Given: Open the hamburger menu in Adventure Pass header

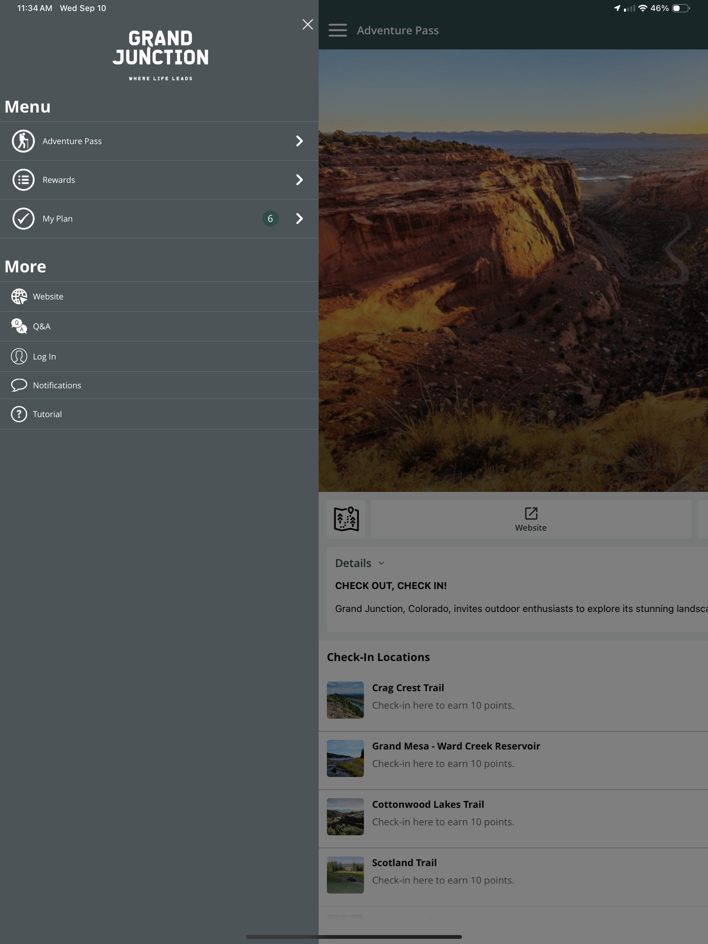Looking at the screenshot, I should click(x=338, y=30).
